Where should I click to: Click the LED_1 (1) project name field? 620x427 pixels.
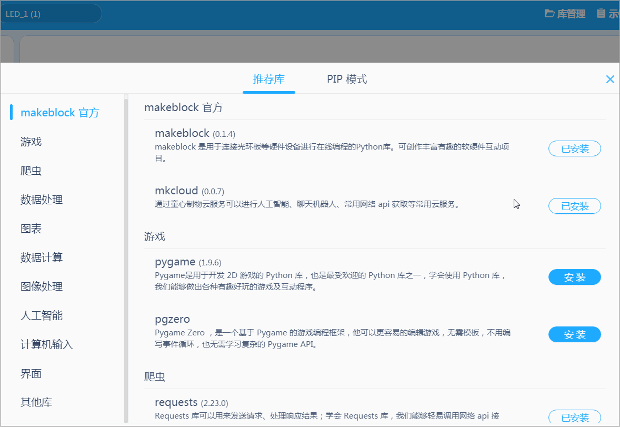click(x=52, y=14)
